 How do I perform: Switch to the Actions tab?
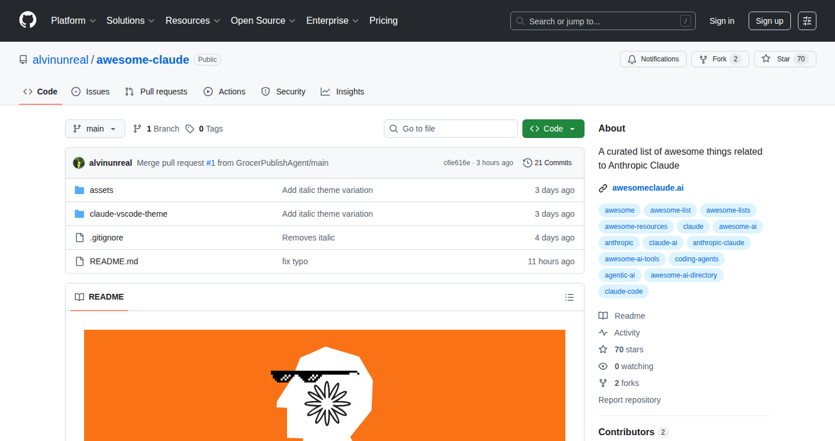(x=224, y=92)
